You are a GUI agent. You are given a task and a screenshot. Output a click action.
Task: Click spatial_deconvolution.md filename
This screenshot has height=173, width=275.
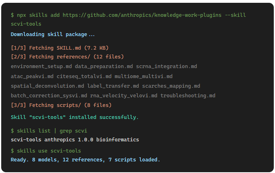pyautogui.click(x=47, y=86)
